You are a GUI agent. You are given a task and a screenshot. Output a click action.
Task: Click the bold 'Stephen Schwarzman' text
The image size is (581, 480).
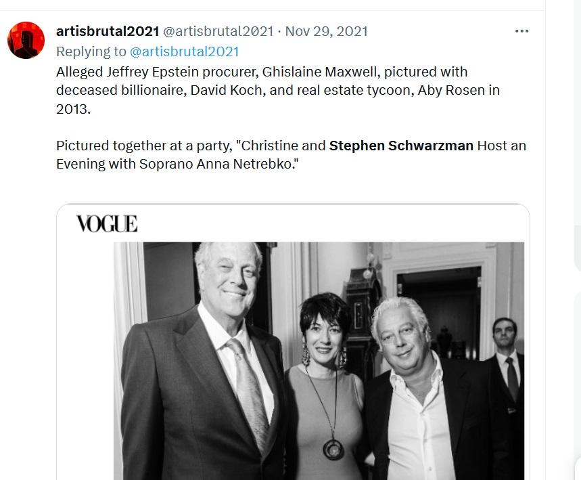[401, 146]
